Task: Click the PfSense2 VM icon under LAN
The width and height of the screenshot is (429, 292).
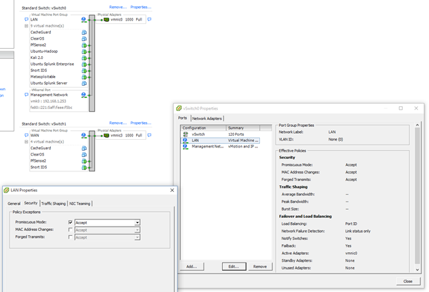Action: (84, 45)
